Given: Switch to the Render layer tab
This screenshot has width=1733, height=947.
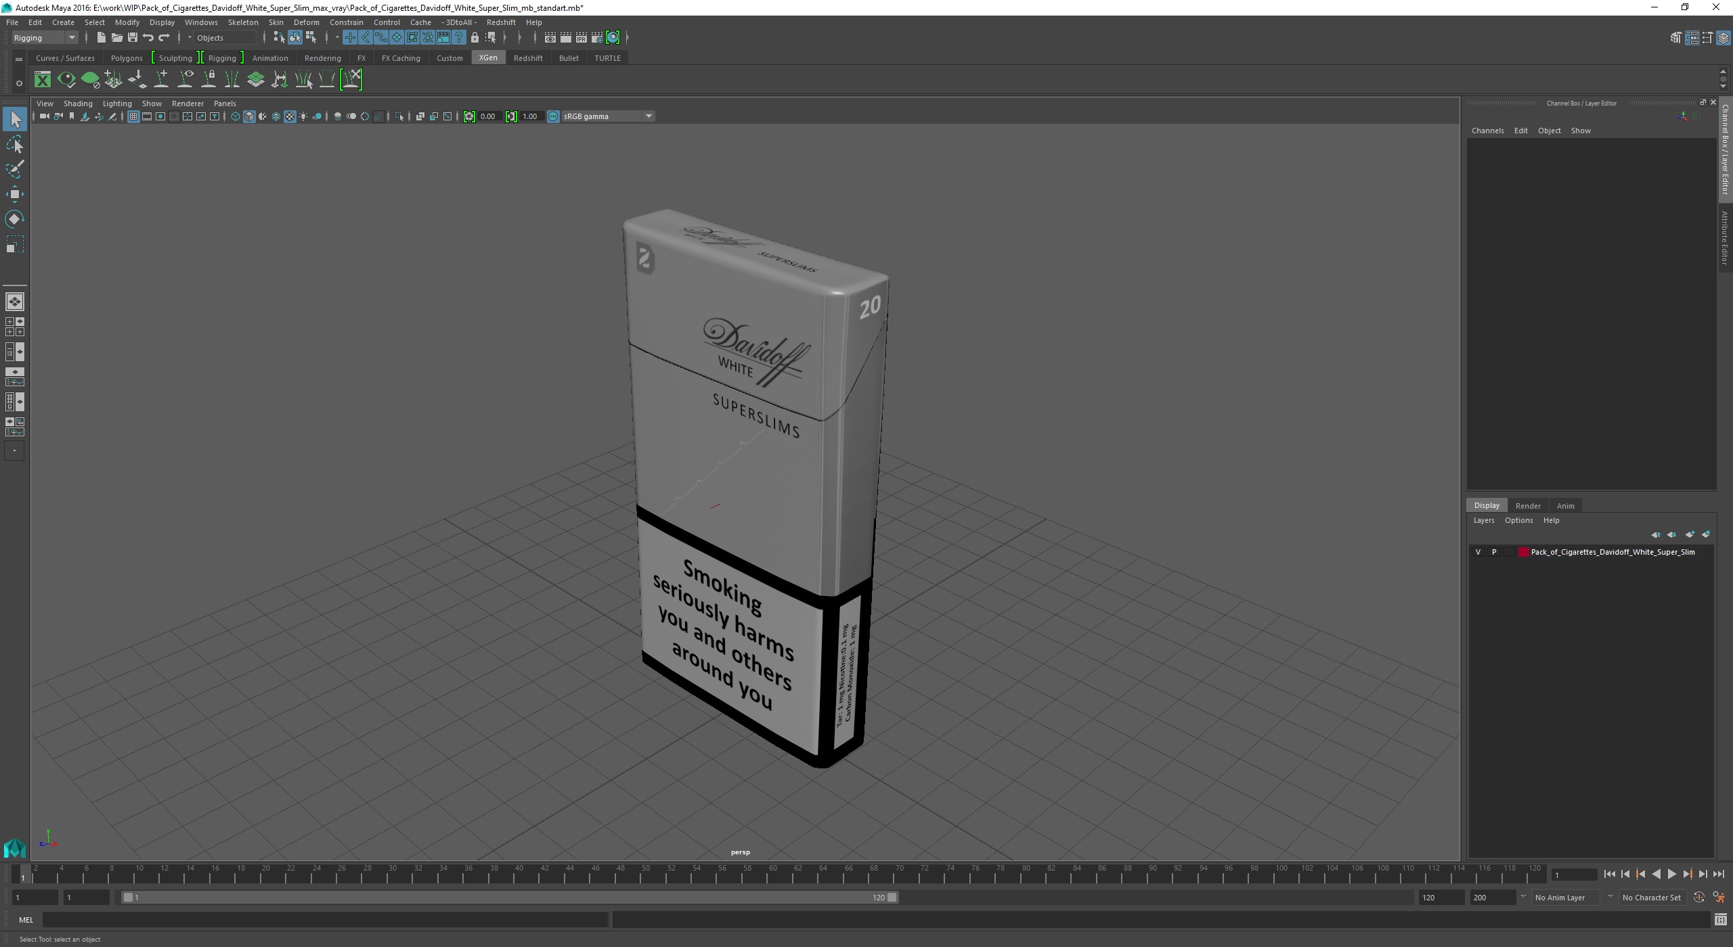Looking at the screenshot, I should 1528,505.
